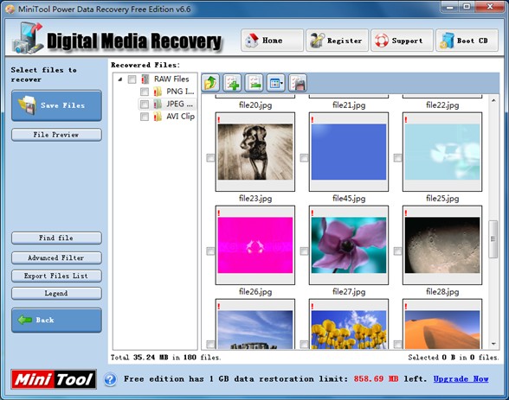The image size is (509, 400).
Task: Open the Legend button
Action: click(x=56, y=294)
